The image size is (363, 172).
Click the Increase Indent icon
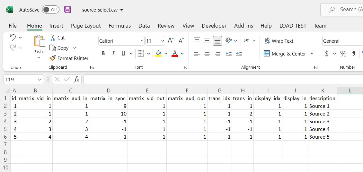239,54
